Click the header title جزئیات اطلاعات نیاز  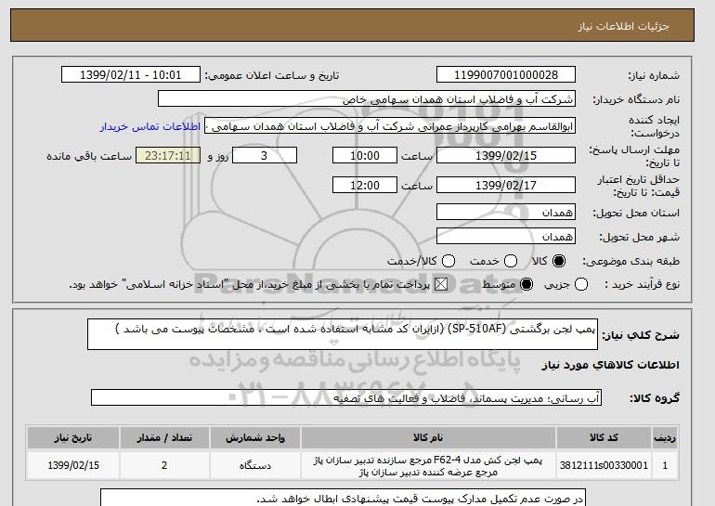coord(623,26)
